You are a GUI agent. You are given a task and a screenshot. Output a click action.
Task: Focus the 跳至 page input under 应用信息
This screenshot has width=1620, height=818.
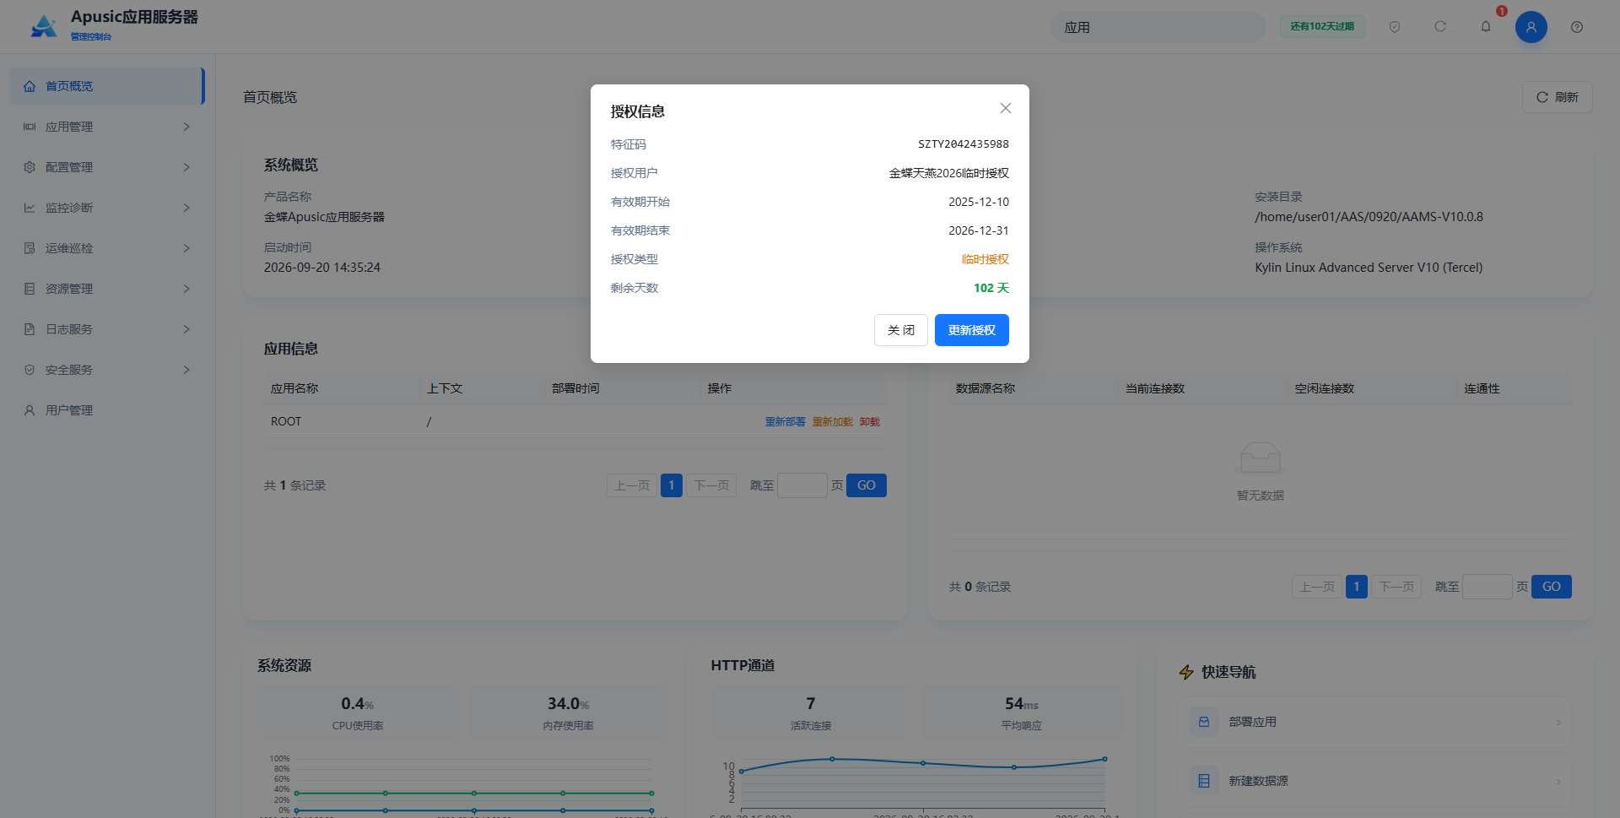pos(802,485)
